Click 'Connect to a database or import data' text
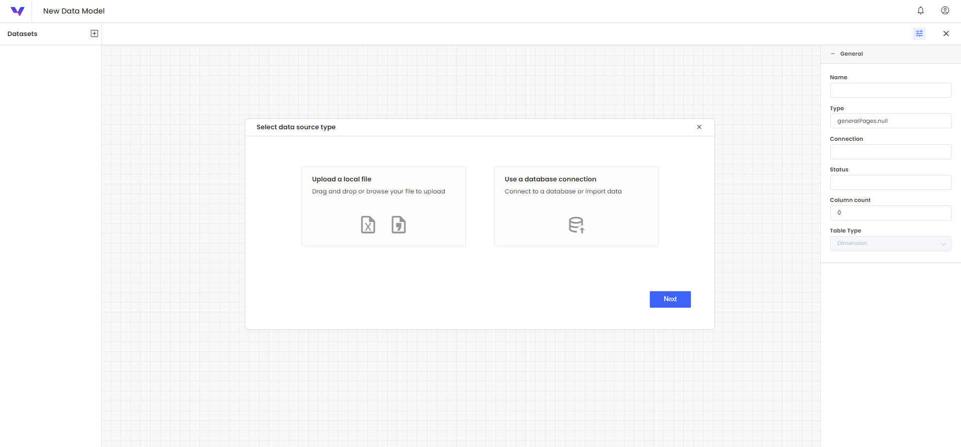Viewport: 961px width, 447px height. 563,191
